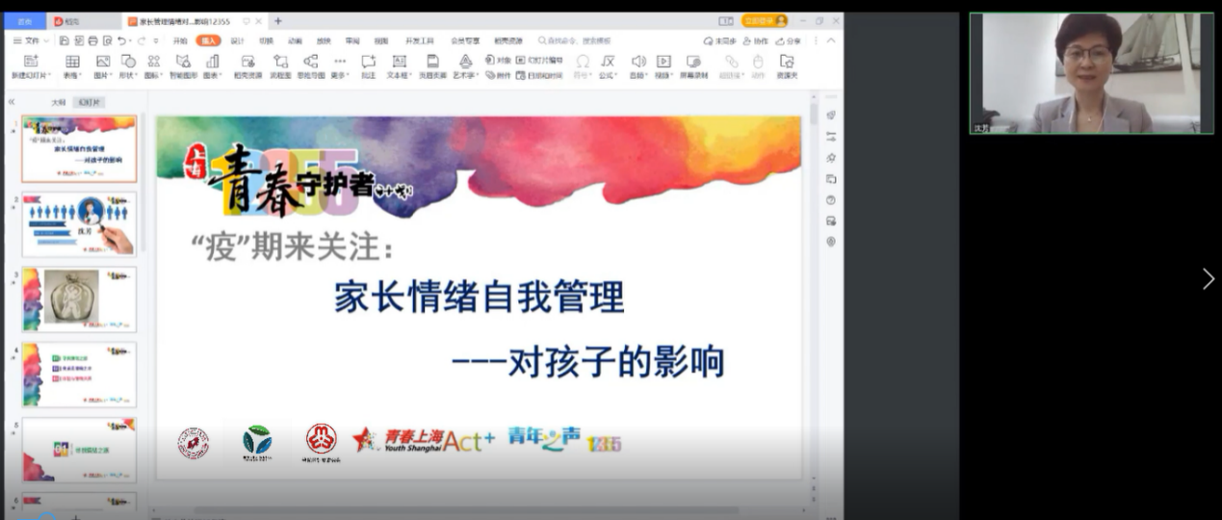
Task: Click the orange 立即登录 login button
Action: coord(766,20)
